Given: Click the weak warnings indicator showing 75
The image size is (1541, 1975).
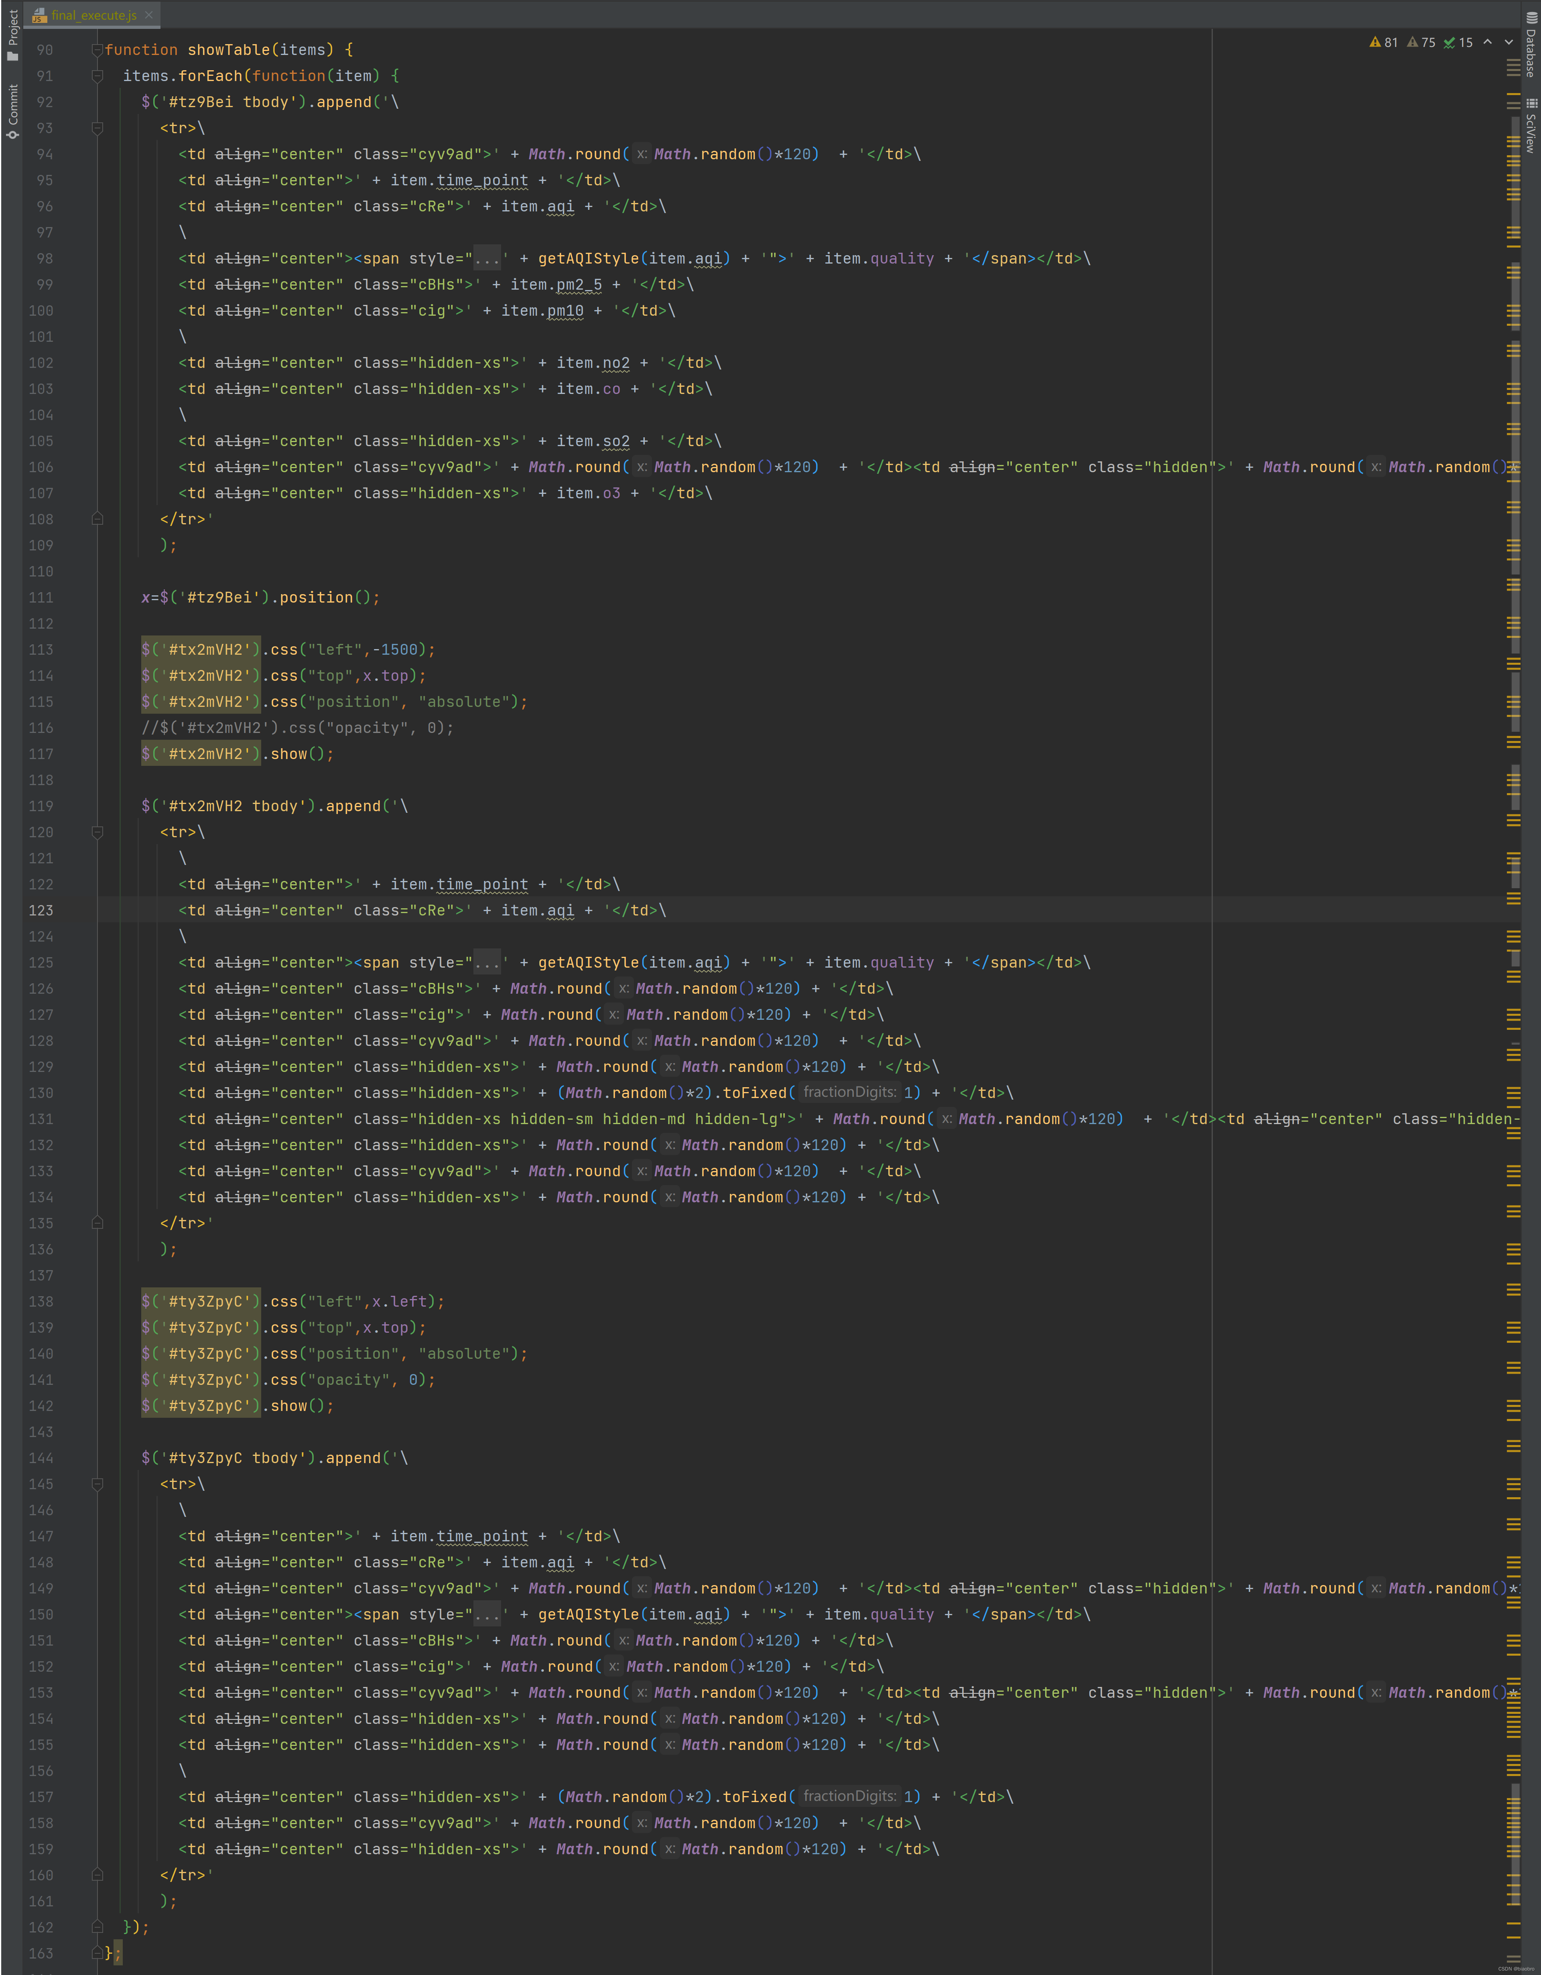Looking at the screenshot, I should coord(1421,43).
